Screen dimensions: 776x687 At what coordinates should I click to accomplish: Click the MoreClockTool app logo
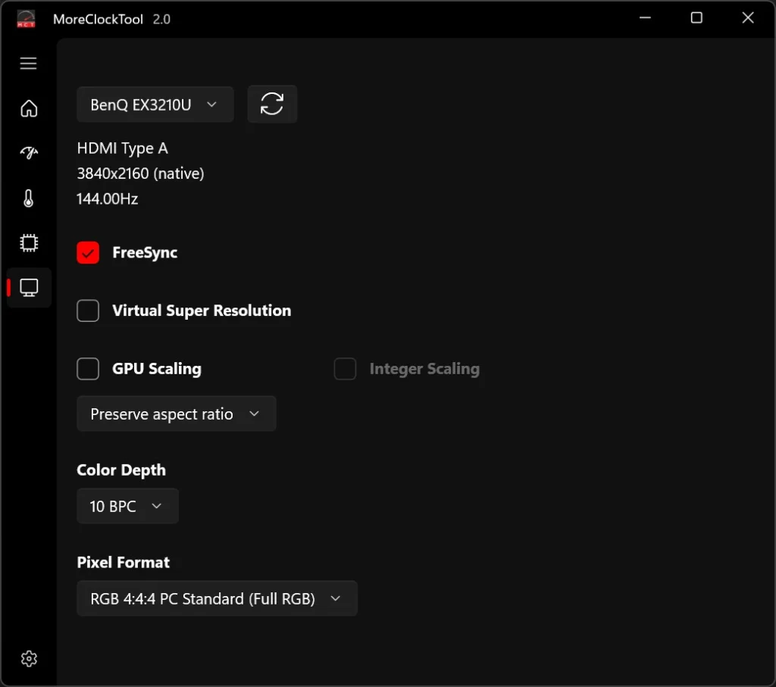26,19
